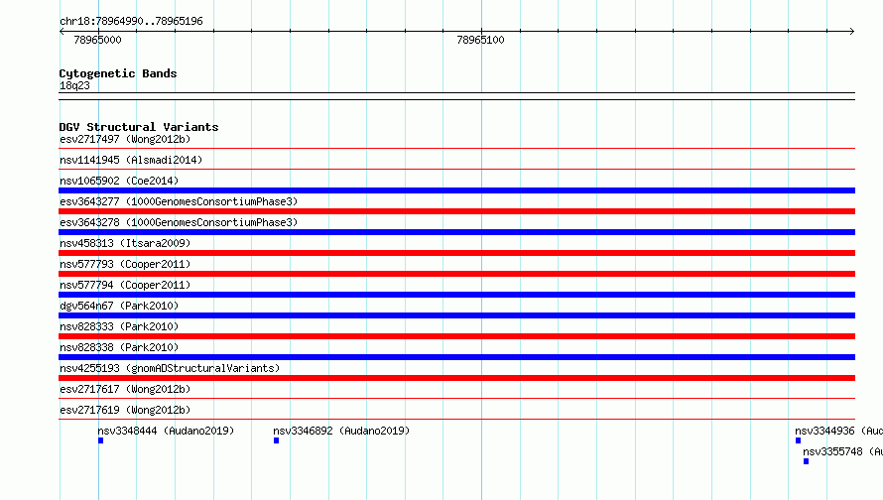Open variant esv2717619 (Wong2012b) label

(x=125, y=410)
